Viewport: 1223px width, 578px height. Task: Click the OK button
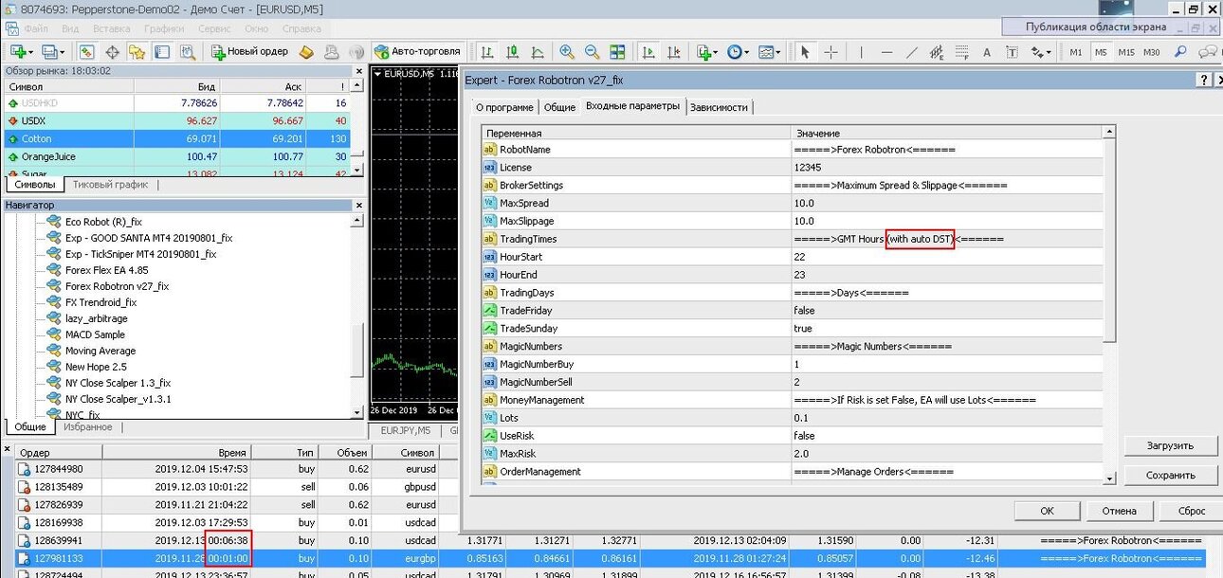1047,511
